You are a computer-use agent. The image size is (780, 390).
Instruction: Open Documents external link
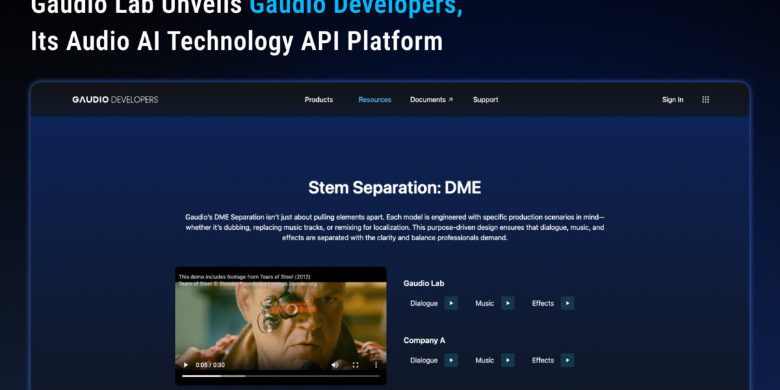click(x=431, y=99)
